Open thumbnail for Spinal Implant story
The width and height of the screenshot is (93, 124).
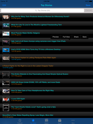[6, 58]
